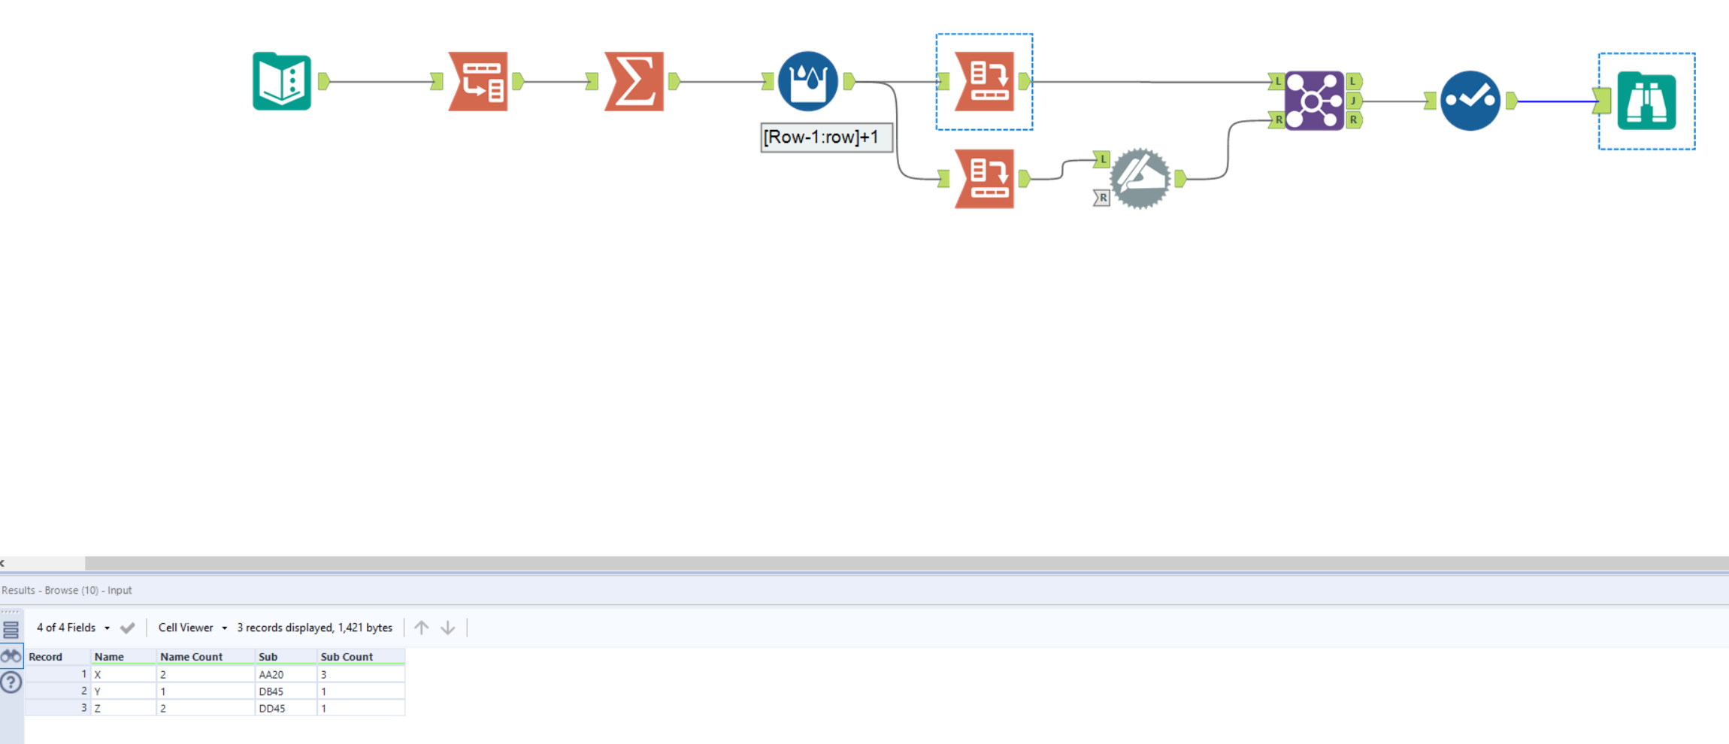Click the checkmark apply fields icon
Screen dimensions: 1729x744
(128, 628)
